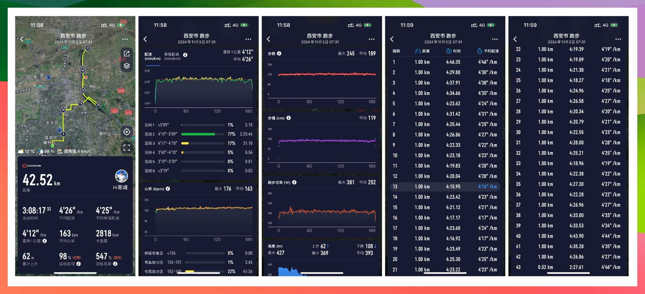Tap back arrow on the laps 1-21 screen
Image resolution: width=645 pixels, height=294 pixels.
tap(392, 39)
